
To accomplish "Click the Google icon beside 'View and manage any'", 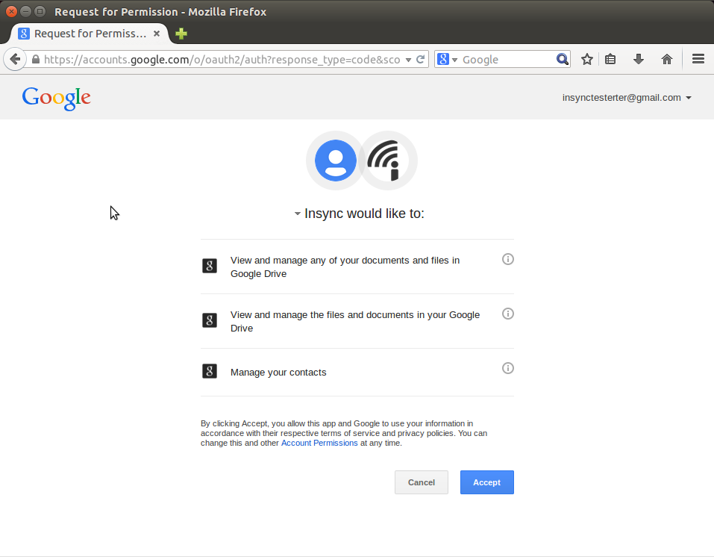I will point(210,266).
